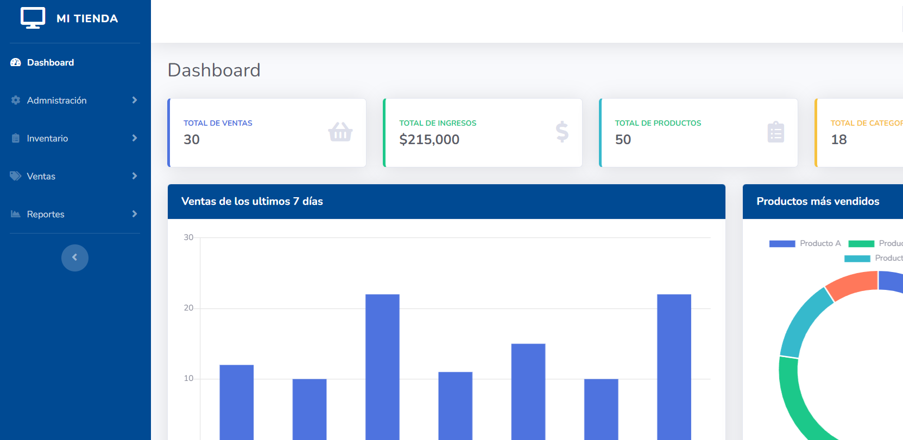Open the Dashboard menu item
This screenshot has height=440, width=903.
click(x=75, y=62)
